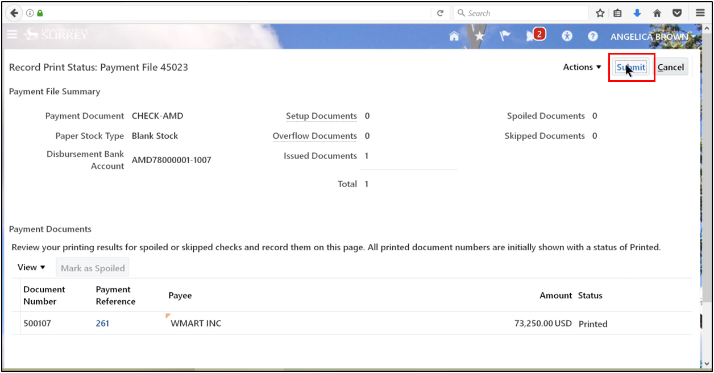714x373 pixels.
Task: Click the page reload icon in the toolbar
Action: coord(440,13)
